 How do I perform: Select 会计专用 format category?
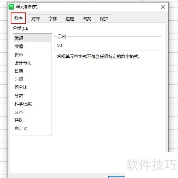[32, 63]
